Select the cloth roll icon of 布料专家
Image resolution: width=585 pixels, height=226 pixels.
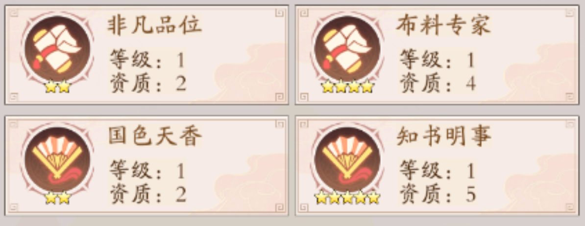(347, 48)
